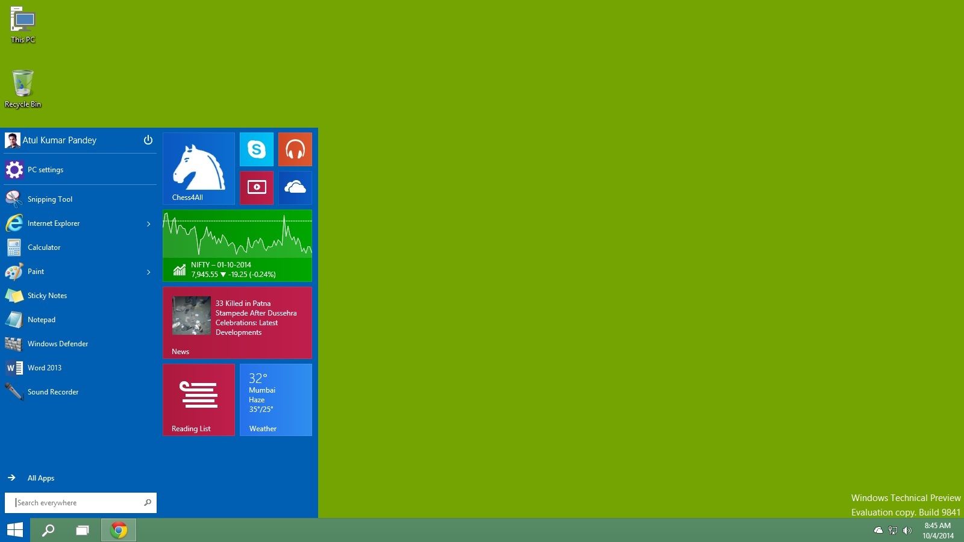Launch Sticky Notes
Image resolution: width=964 pixels, height=542 pixels.
click(x=80, y=296)
